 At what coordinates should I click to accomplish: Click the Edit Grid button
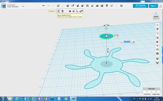151,89
